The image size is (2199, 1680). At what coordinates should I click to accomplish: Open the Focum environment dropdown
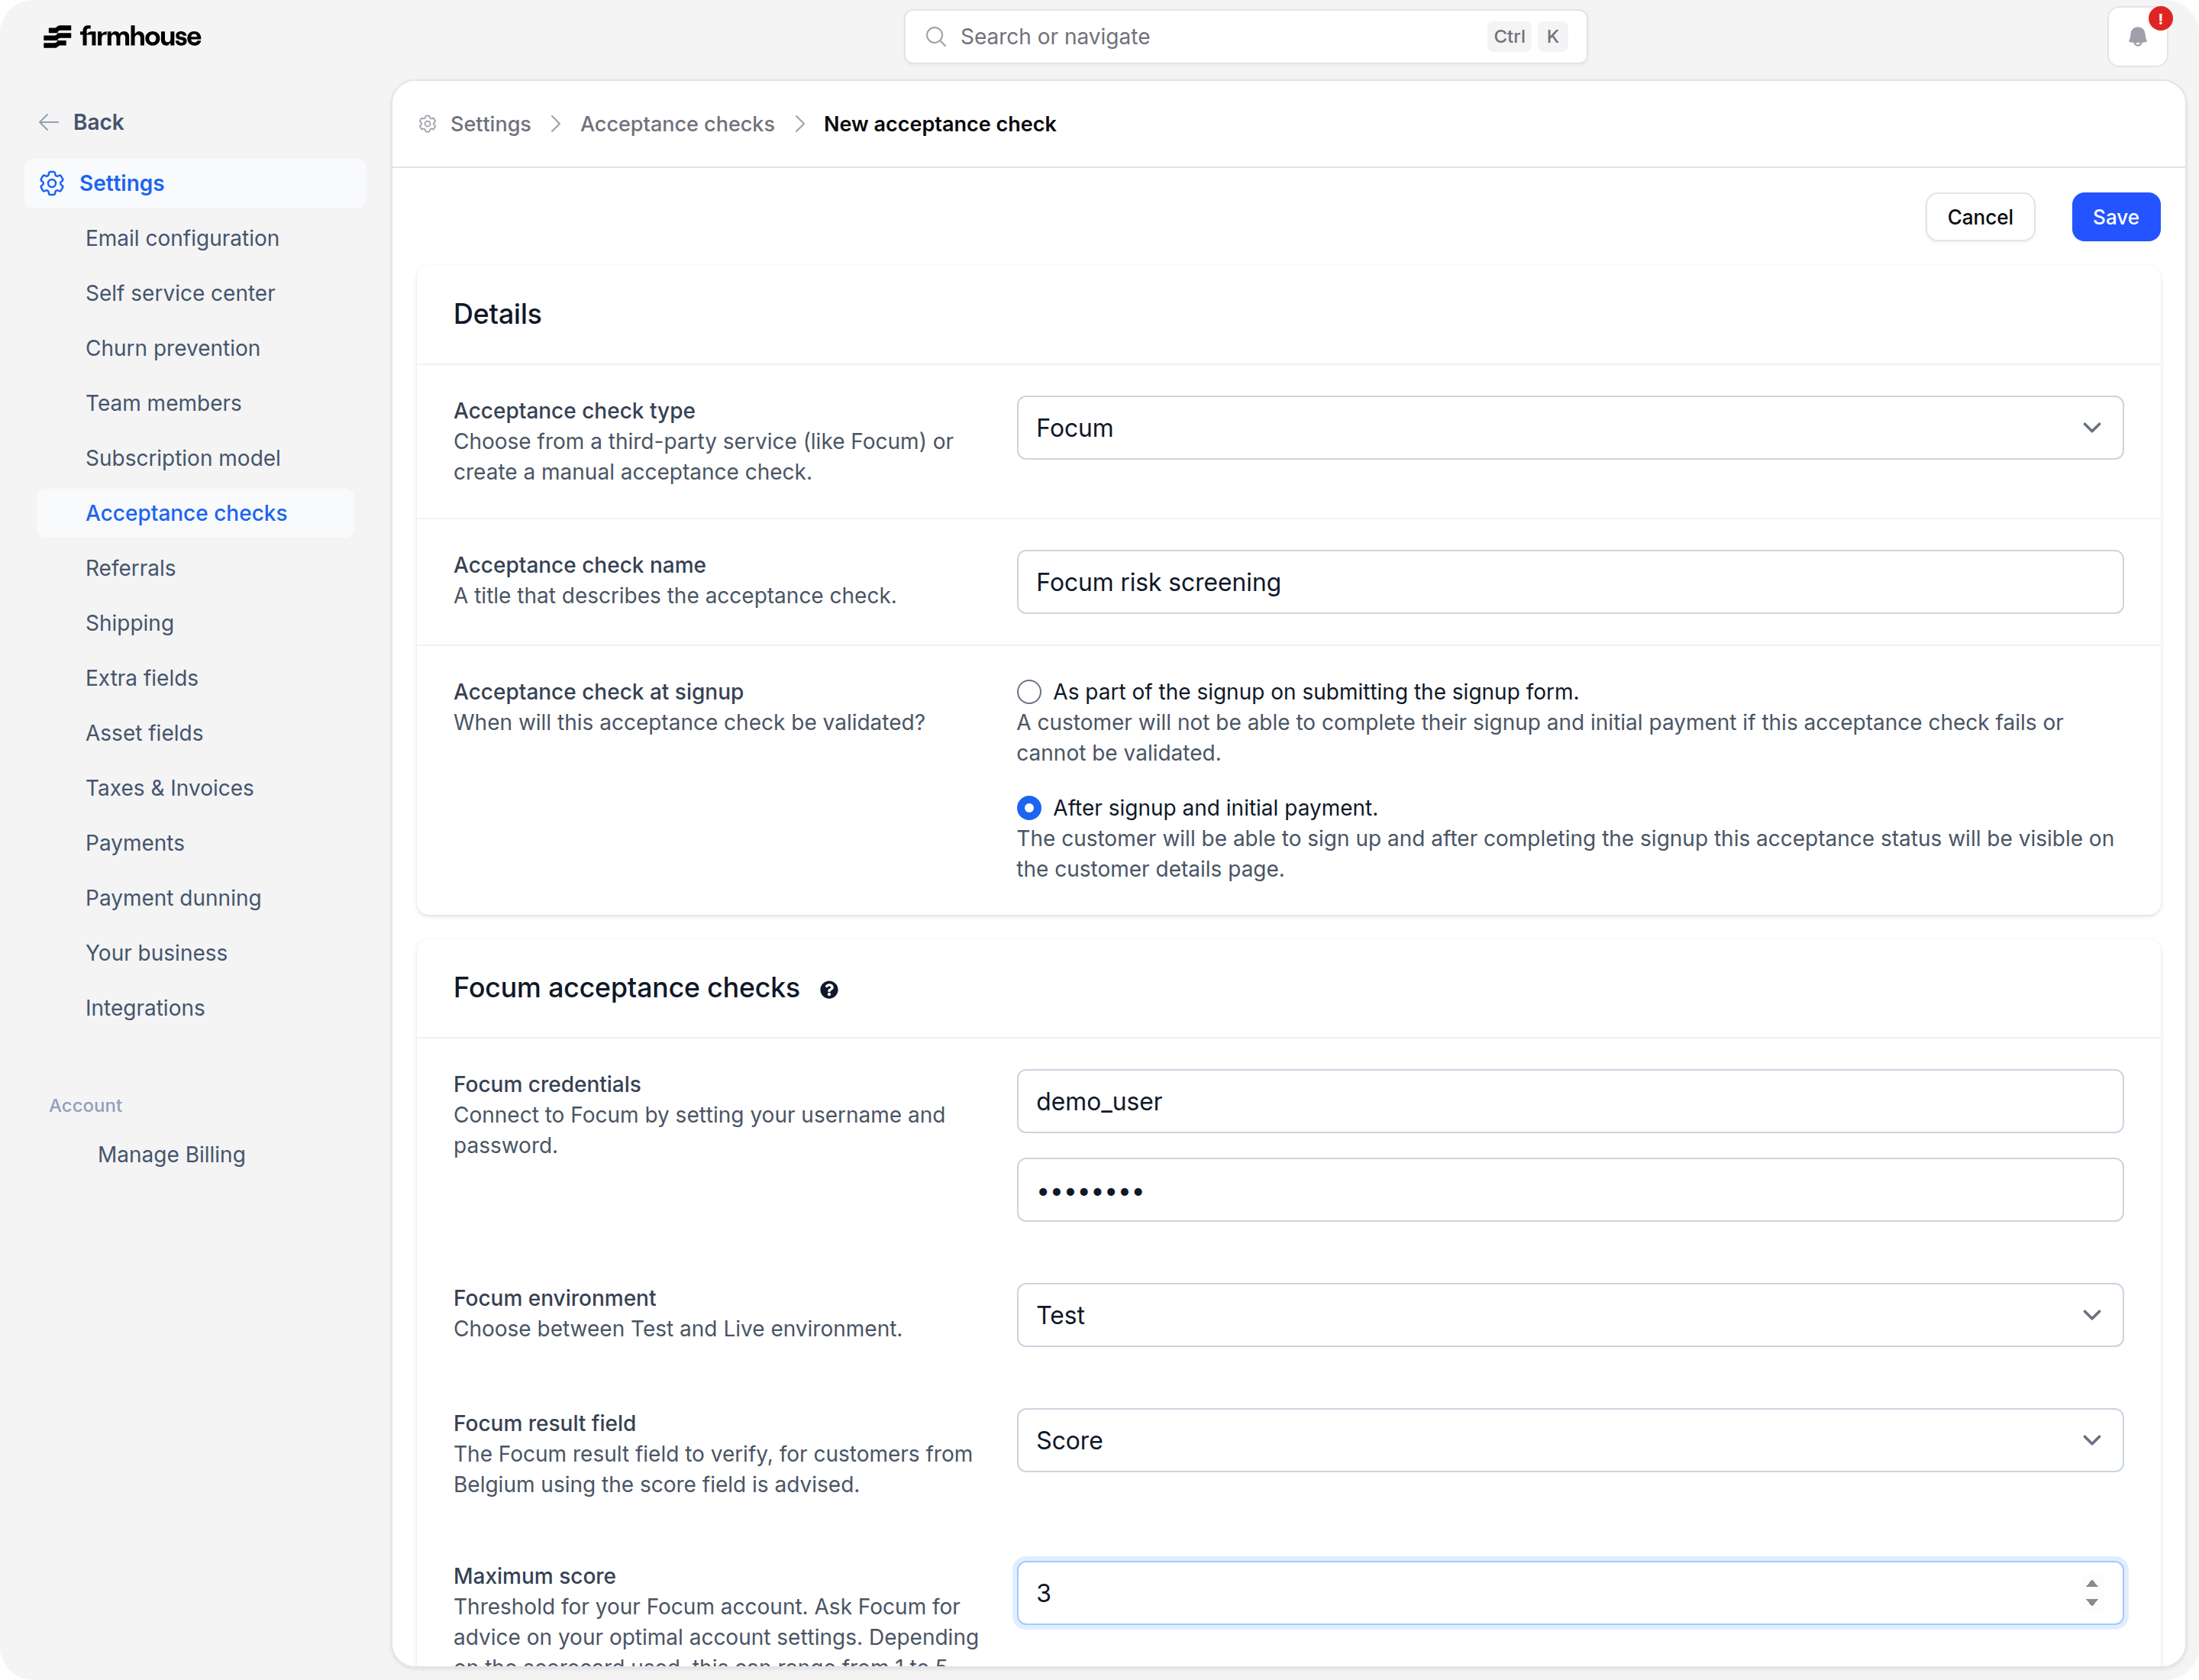pos(1570,1315)
